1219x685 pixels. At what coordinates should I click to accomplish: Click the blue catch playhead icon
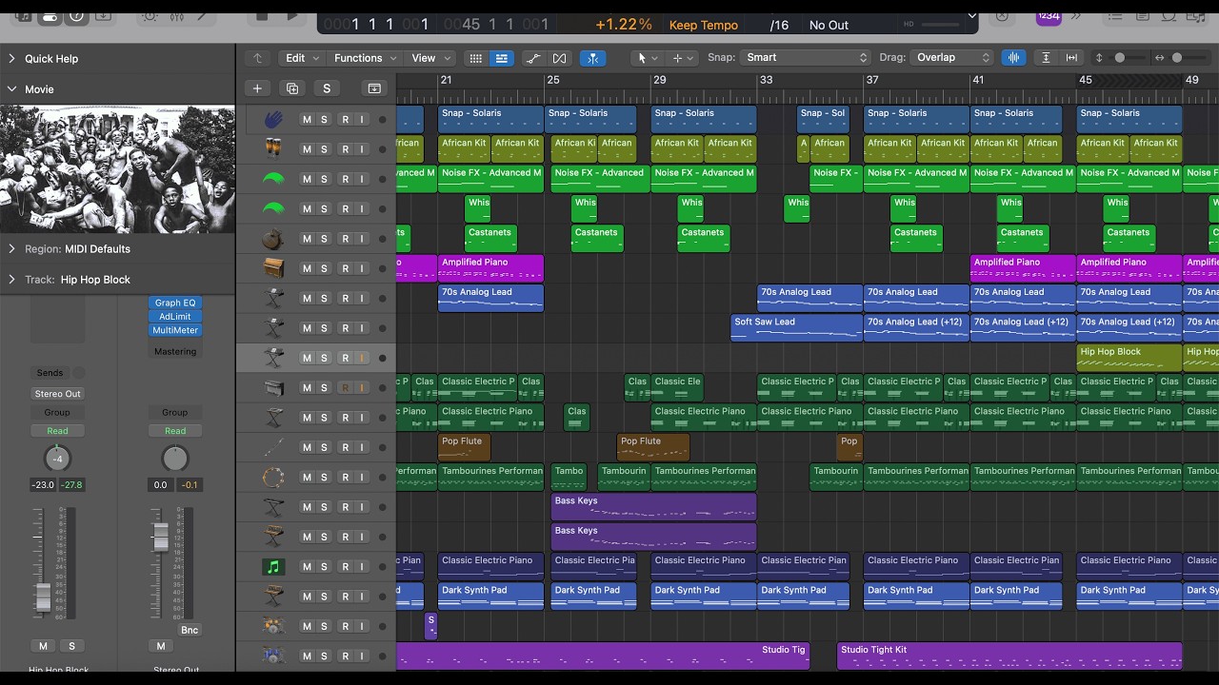[x=592, y=58]
